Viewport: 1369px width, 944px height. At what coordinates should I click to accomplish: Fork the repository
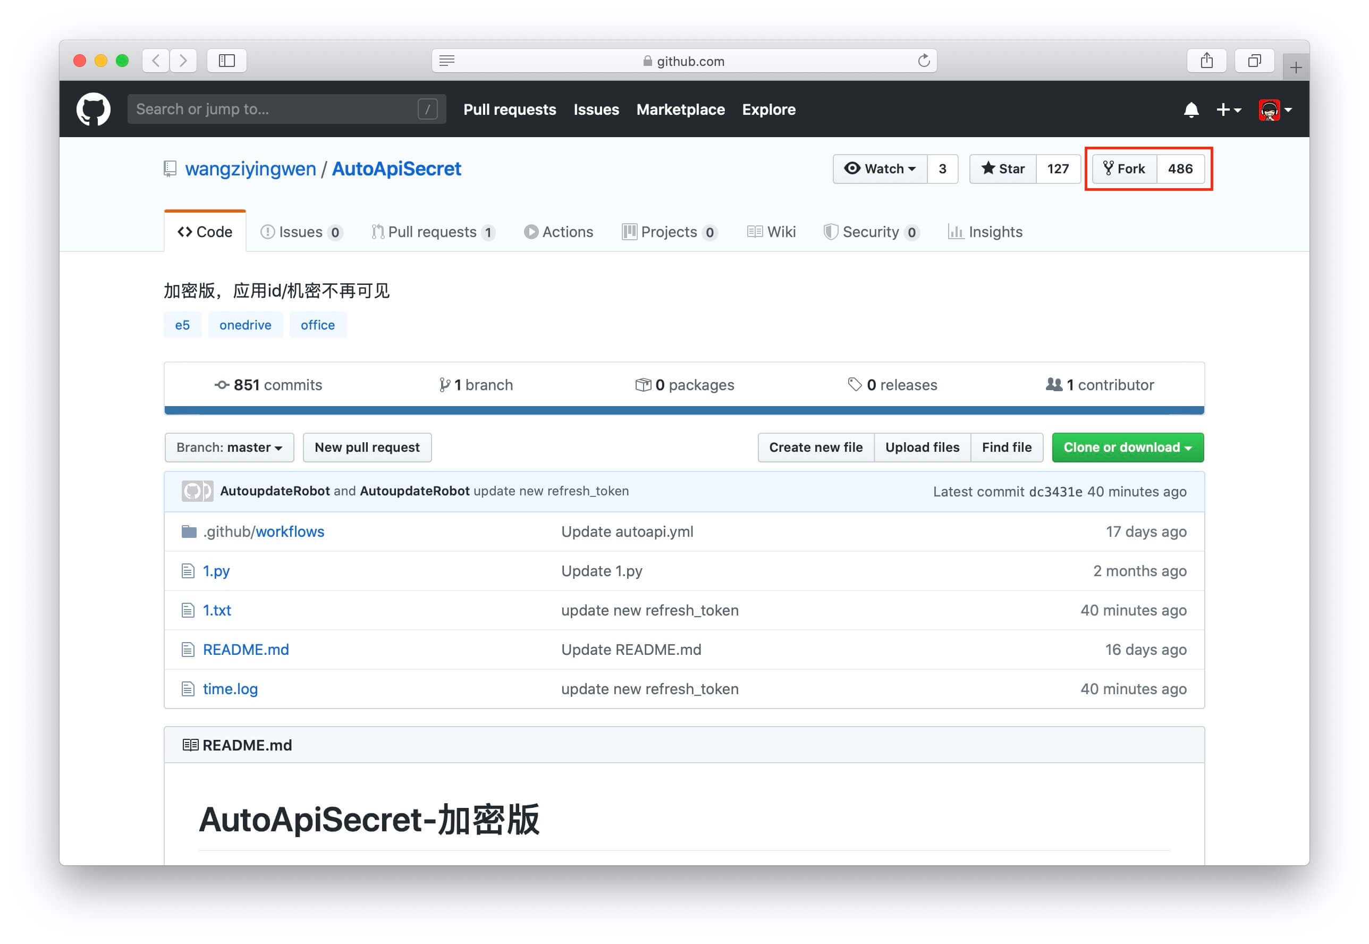1123,169
